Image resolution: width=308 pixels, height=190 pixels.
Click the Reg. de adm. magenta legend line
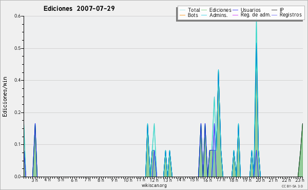pos(235,15)
